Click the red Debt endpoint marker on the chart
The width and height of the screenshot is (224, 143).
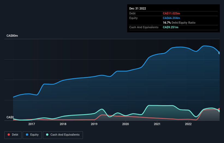219,109
